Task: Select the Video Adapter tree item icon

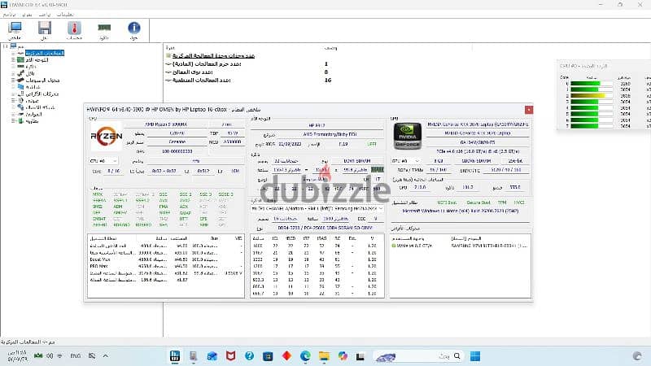Action: (x=20, y=80)
